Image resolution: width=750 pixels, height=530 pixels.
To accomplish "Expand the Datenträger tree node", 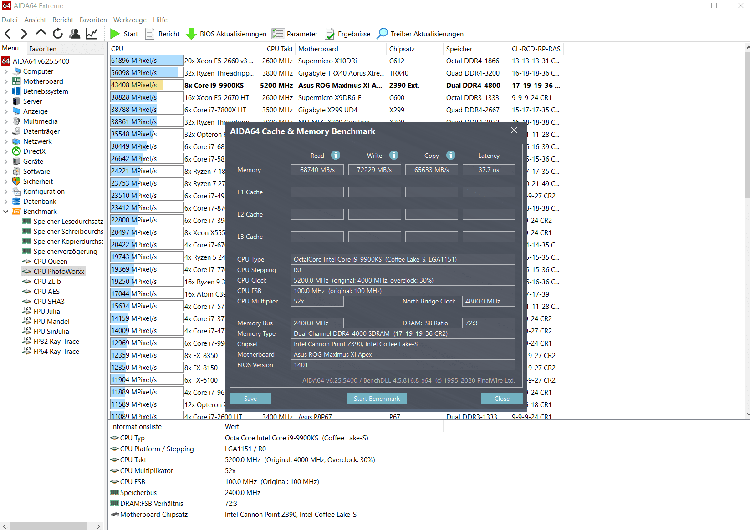I will click(x=5, y=131).
